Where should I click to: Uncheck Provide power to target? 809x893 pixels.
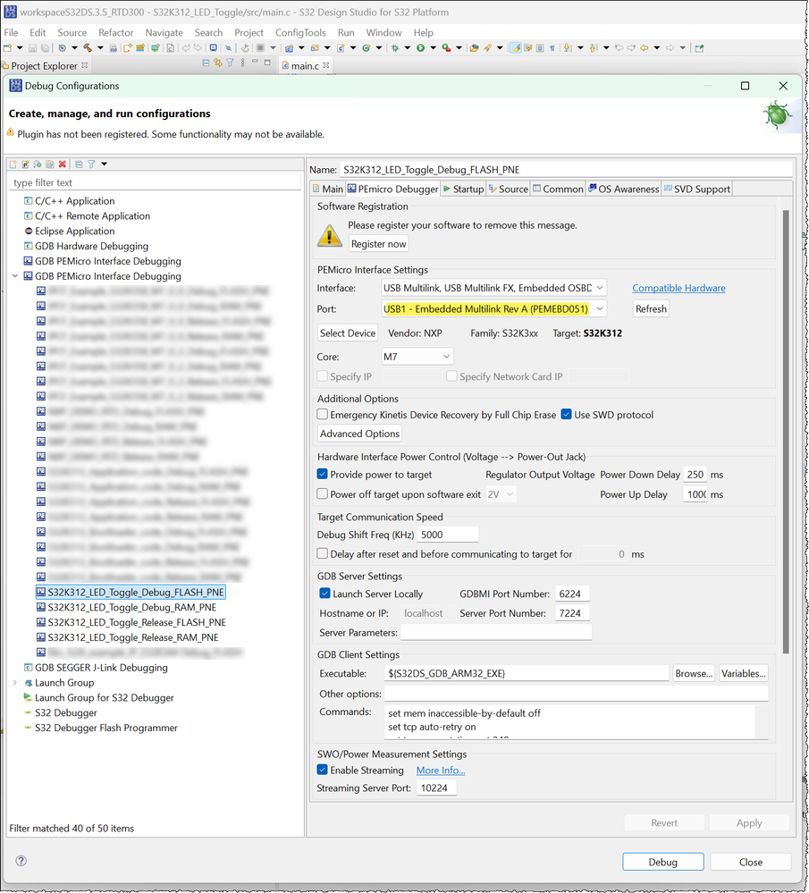point(322,474)
